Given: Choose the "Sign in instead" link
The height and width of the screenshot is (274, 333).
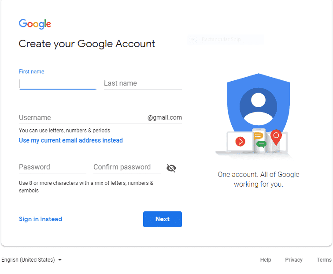Looking at the screenshot, I should click(x=41, y=219).
